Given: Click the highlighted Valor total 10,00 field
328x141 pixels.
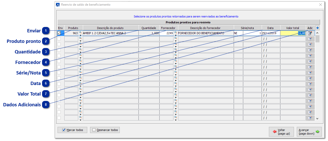Looking at the screenshot, I should click(293, 33).
